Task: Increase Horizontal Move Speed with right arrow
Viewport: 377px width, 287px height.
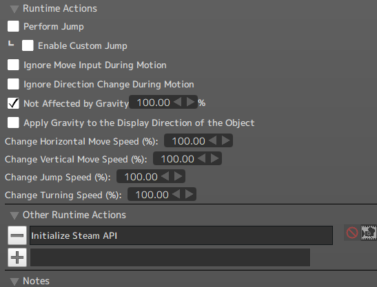Action: [x=225, y=140]
